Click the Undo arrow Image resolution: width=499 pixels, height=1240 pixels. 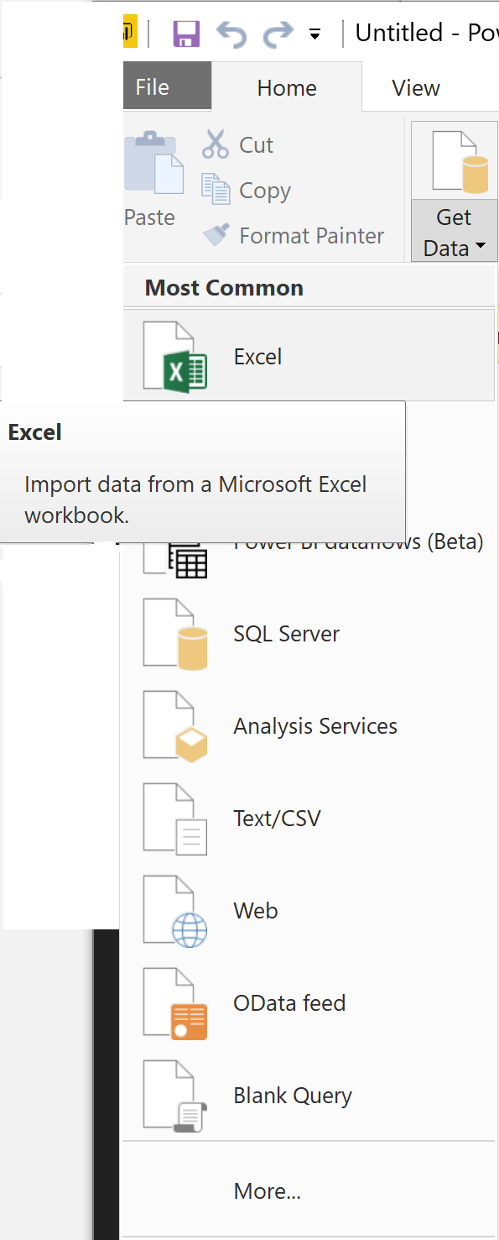tap(232, 33)
